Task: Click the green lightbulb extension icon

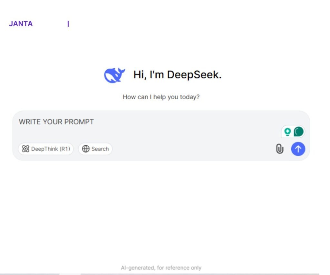Action: click(287, 132)
